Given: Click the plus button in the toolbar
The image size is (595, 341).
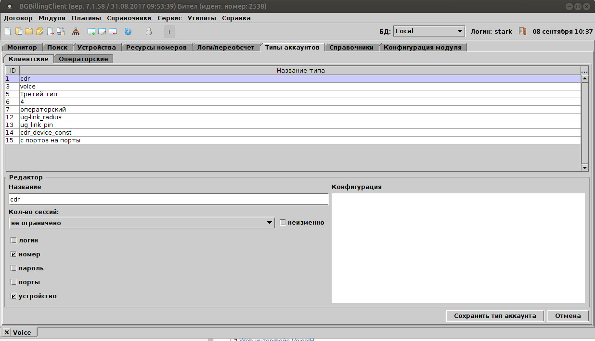Looking at the screenshot, I should 169,32.
